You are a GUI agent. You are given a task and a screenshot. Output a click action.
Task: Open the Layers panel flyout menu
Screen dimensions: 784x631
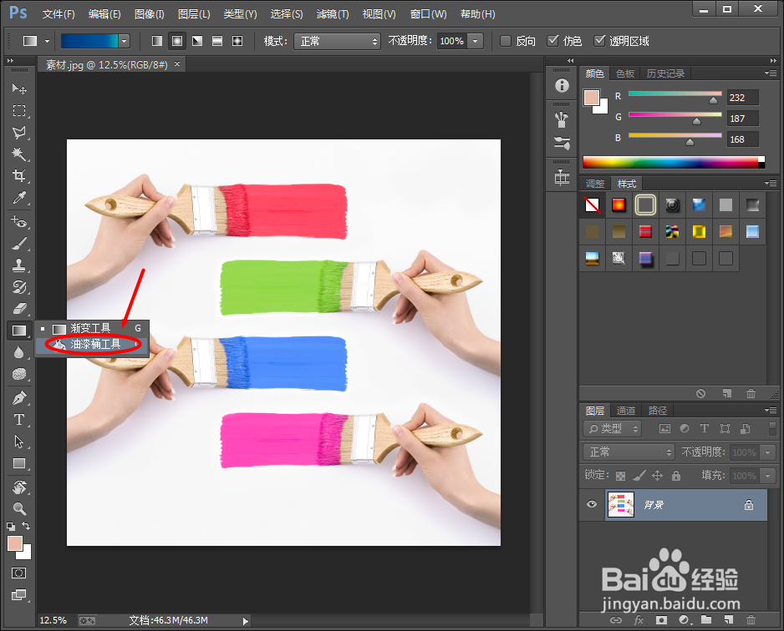[771, 410]
